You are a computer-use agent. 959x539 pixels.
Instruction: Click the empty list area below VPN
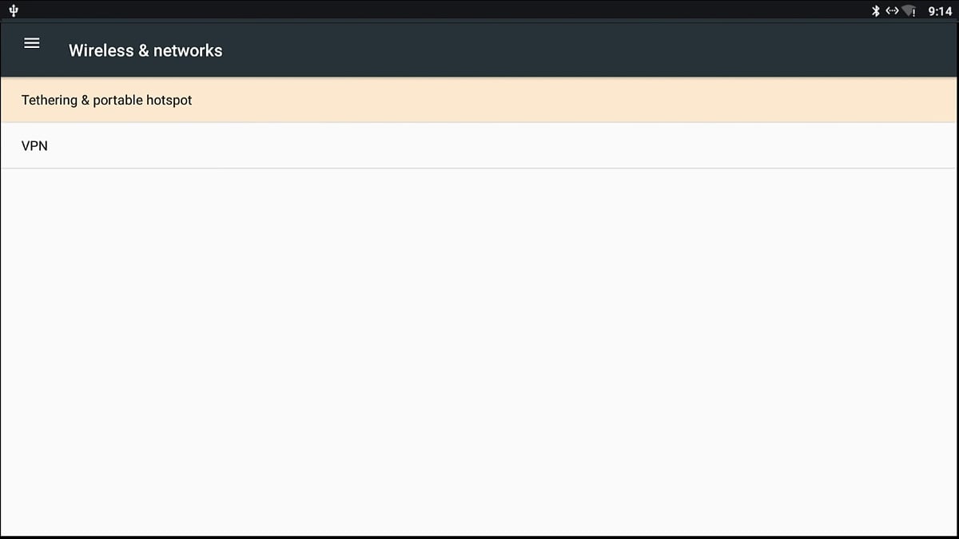pyautogui.click(x=479, y=343)
